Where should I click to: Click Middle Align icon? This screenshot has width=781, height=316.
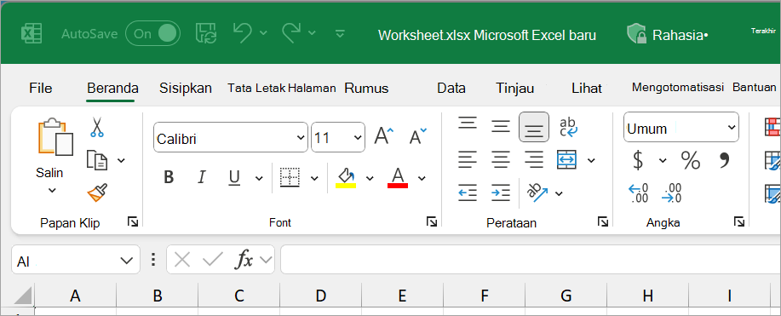[x=501, y=126]
